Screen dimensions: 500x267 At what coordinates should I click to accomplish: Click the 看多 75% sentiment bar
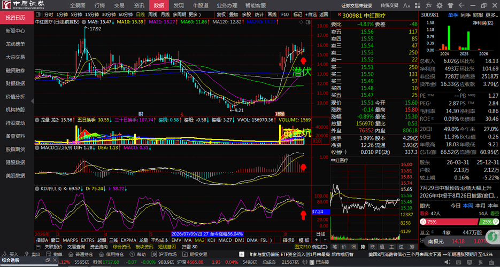[x=449, y=222]
